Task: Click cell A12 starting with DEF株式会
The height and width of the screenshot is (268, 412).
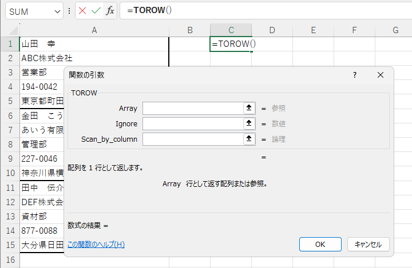Action: pyautogui.click(x=42, y=202)
